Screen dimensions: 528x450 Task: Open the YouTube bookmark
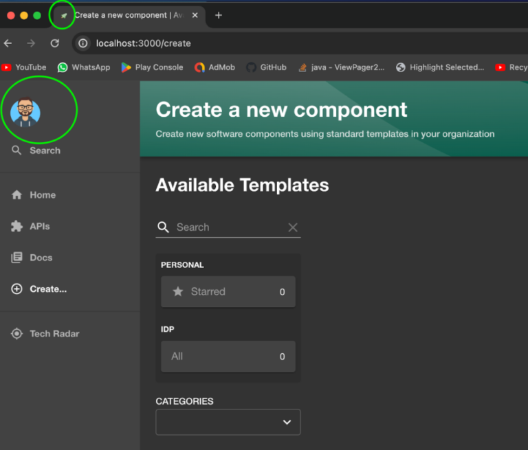(23, 67)
